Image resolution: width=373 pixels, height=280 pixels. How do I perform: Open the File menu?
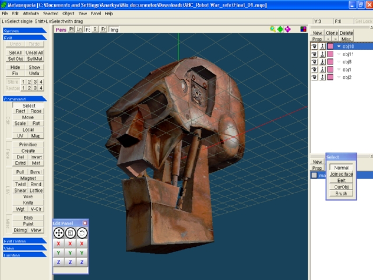[x=5, y=13]
